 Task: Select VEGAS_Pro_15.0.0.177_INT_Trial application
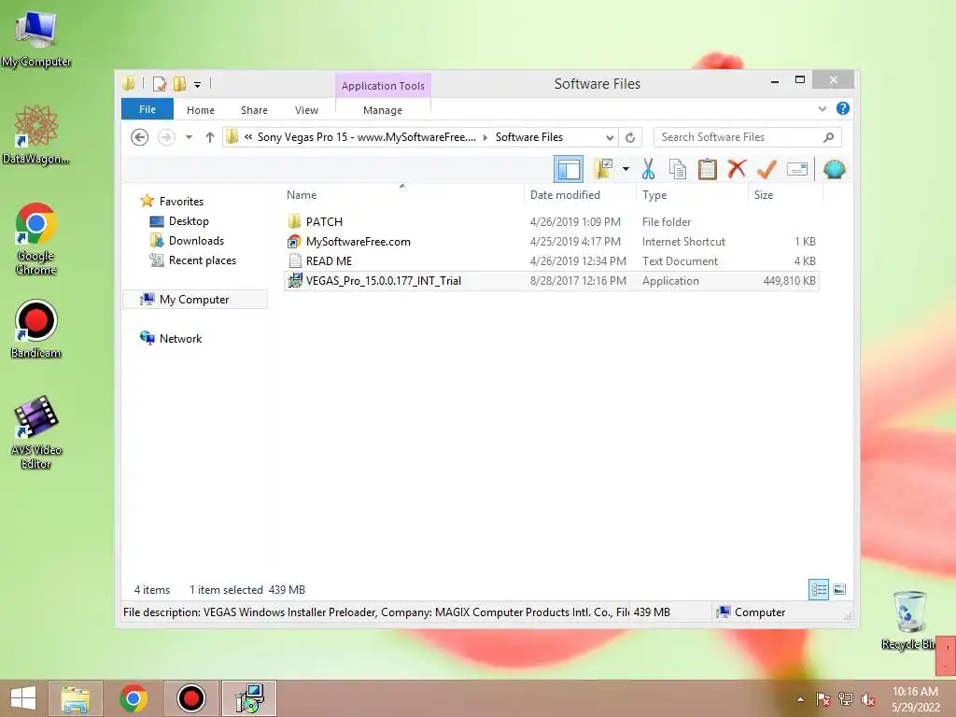tap(551, 281)
